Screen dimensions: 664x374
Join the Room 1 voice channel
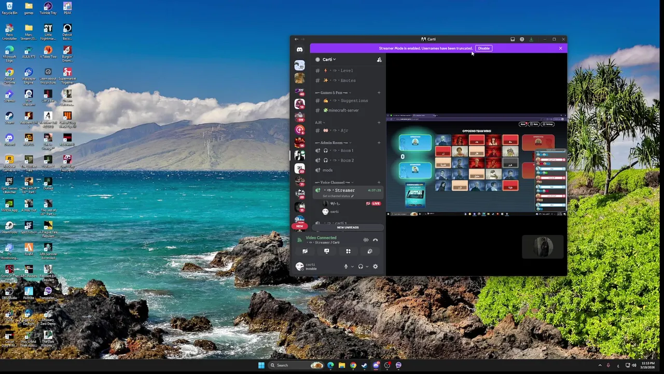coord(349,151)
